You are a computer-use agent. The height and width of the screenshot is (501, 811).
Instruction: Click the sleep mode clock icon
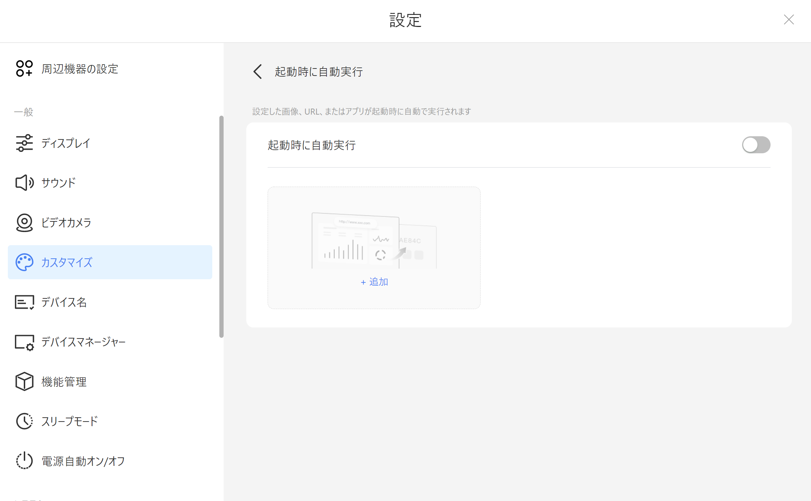point(24,421)
